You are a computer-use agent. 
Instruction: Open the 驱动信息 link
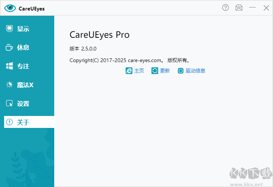(196, 71)
